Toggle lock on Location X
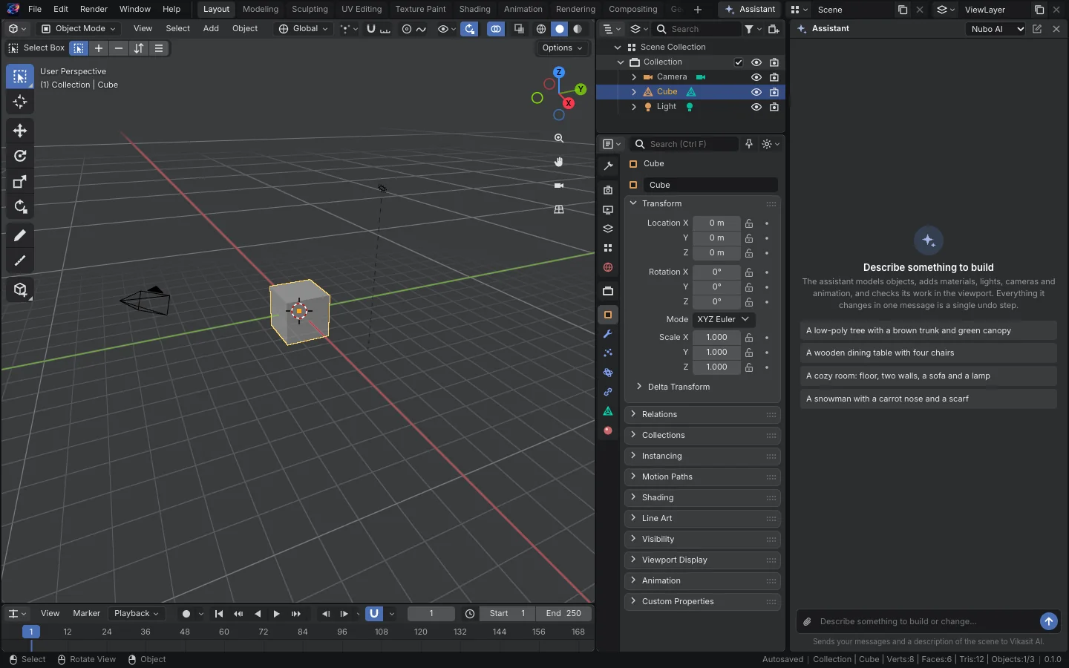The height and width of the screenshot is (668, 1069). click(749, 223)
